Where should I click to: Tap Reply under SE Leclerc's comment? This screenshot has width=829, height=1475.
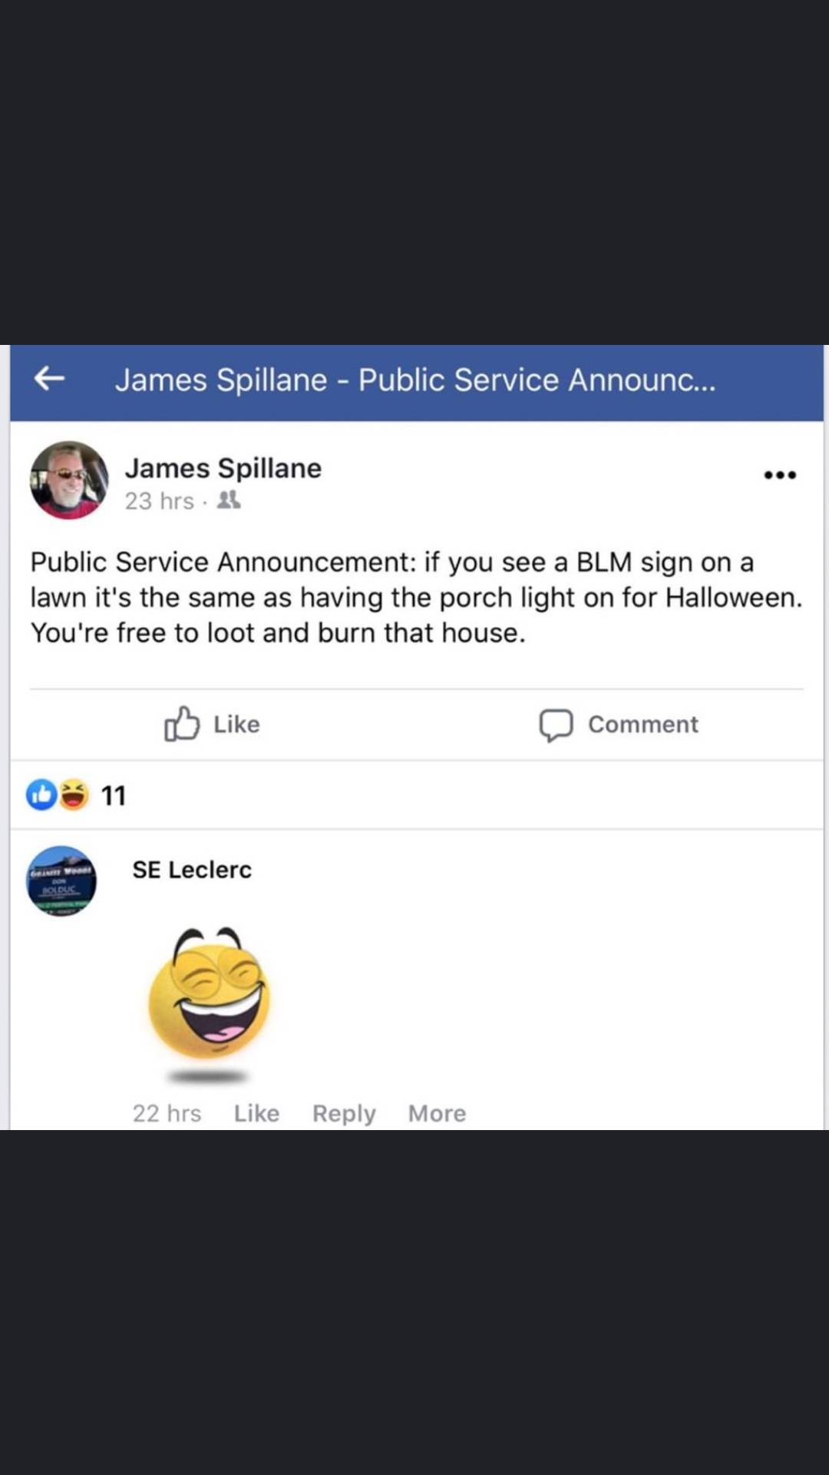pyautogui.click(x=343, y=1113)
